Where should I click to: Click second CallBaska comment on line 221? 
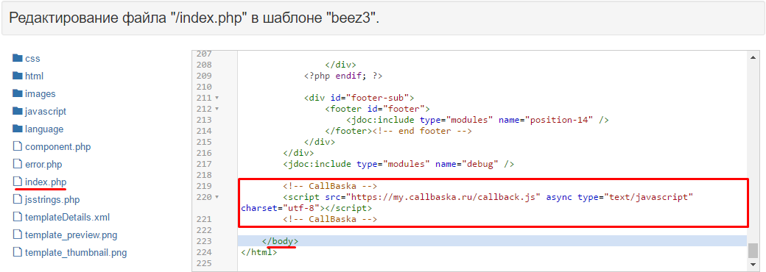[x=330, y=219]
